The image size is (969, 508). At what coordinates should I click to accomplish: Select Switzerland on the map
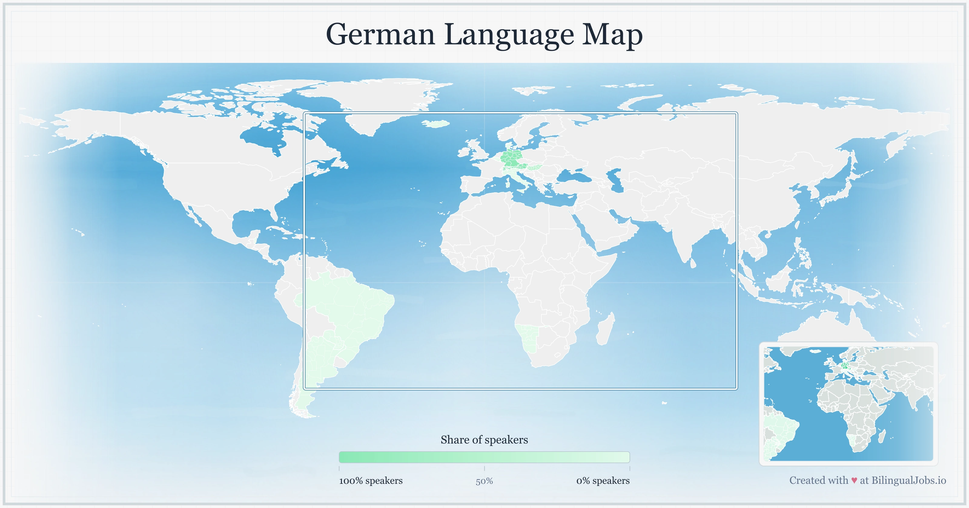pyautogui.click(x=506, y=169)
